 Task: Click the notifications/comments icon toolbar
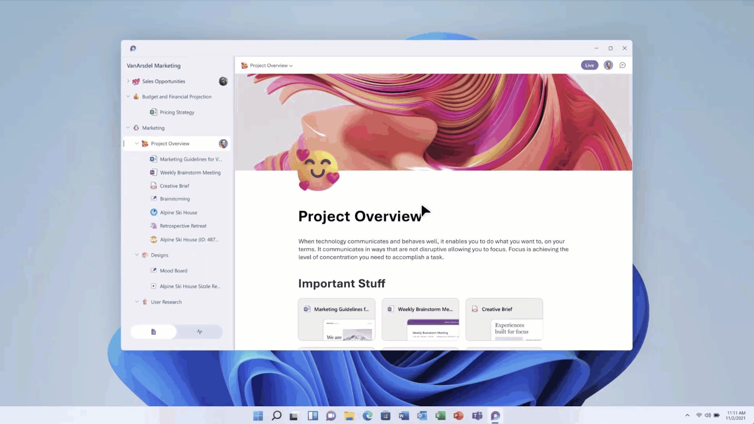(x=622, y=65)
